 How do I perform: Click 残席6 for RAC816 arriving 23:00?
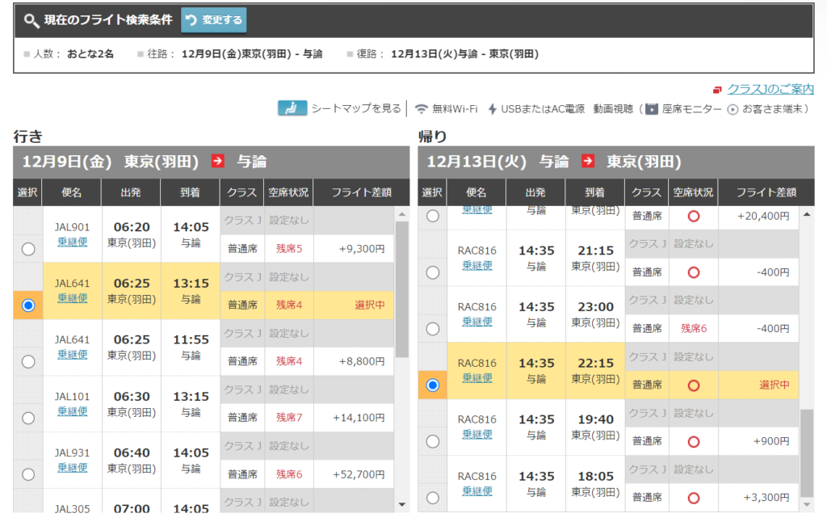[x=694, y=328]
